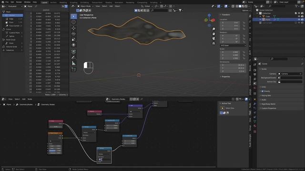Expand the Keying Sets panel
Screen dimensions: 305x171
266,95
